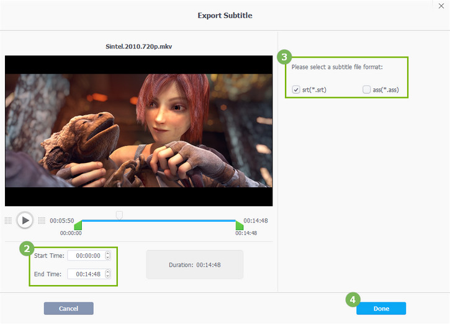This screenshot has height=324, width=450.
Task: Click the Export Subtitle title
Action: tap(225, 15)
